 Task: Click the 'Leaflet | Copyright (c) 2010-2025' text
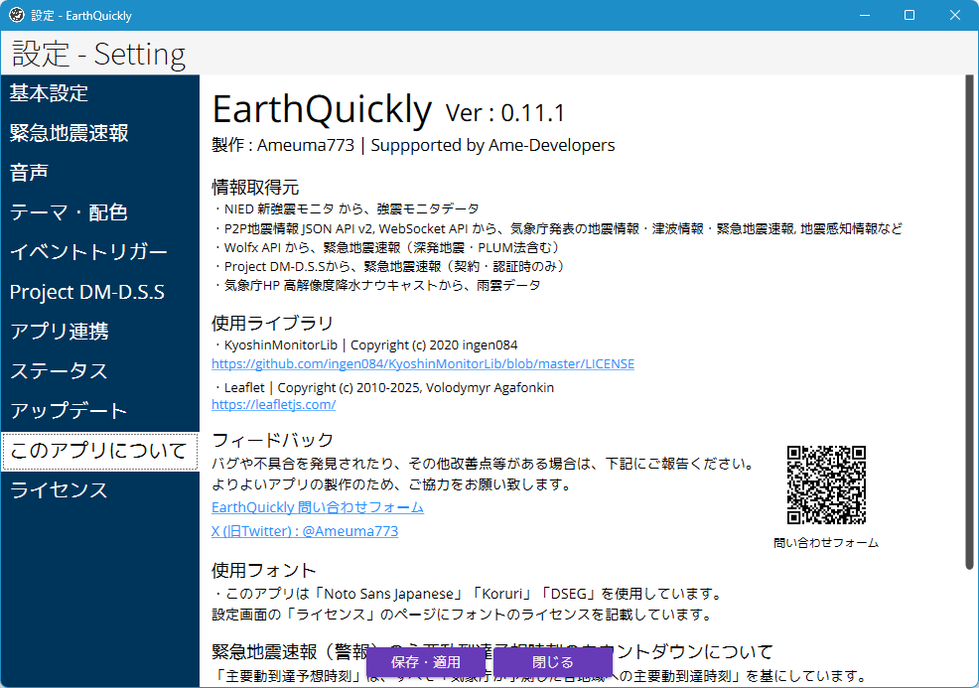click(x=382, y=388)
